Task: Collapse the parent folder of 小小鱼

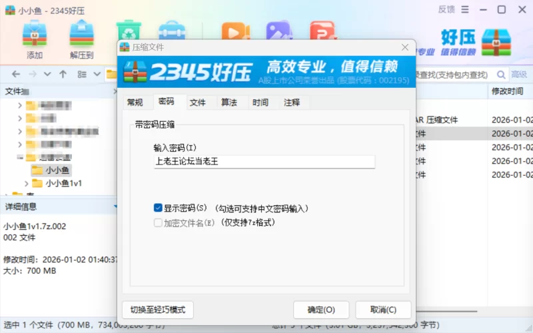Action: point(20,157)
